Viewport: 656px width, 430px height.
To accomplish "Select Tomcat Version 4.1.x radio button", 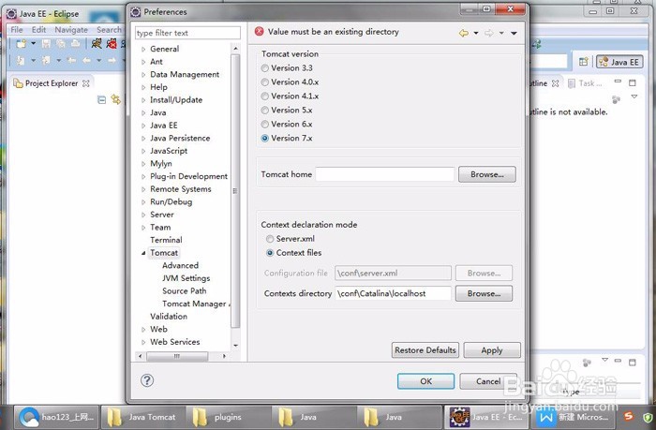I will pos(265,96).
